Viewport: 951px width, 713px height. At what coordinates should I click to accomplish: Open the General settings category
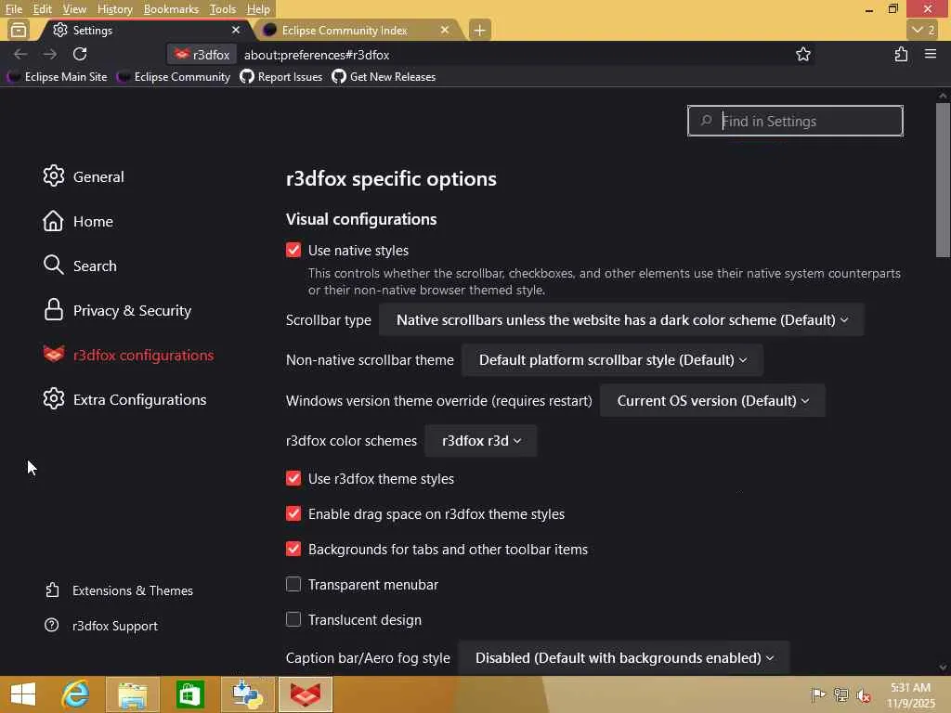[84, 176]
